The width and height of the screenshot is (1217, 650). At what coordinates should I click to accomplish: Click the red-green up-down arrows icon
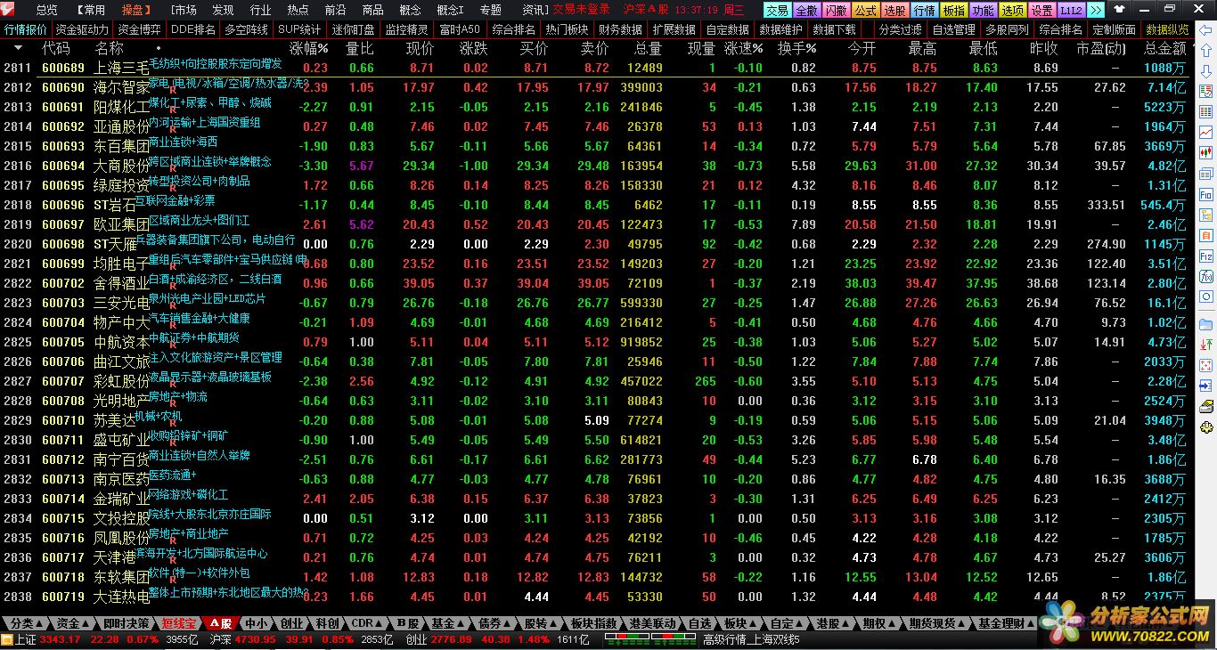pos(1206,345)
